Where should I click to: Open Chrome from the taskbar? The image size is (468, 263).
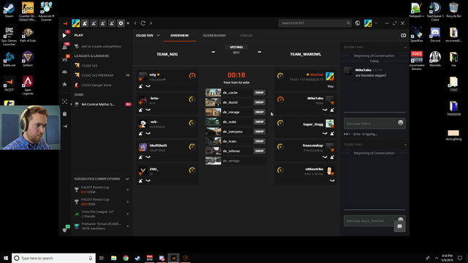point(126,258)
